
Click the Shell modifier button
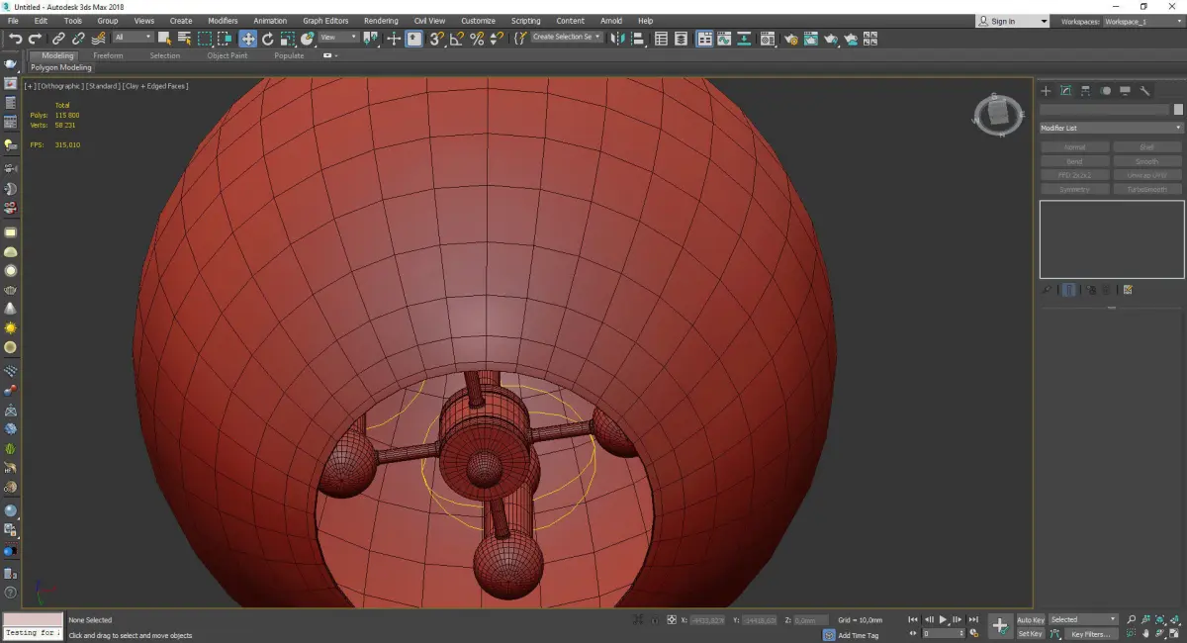pos(1147,147)
